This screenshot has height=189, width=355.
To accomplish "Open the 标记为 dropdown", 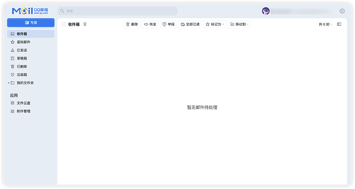I will tap(215, 24).
